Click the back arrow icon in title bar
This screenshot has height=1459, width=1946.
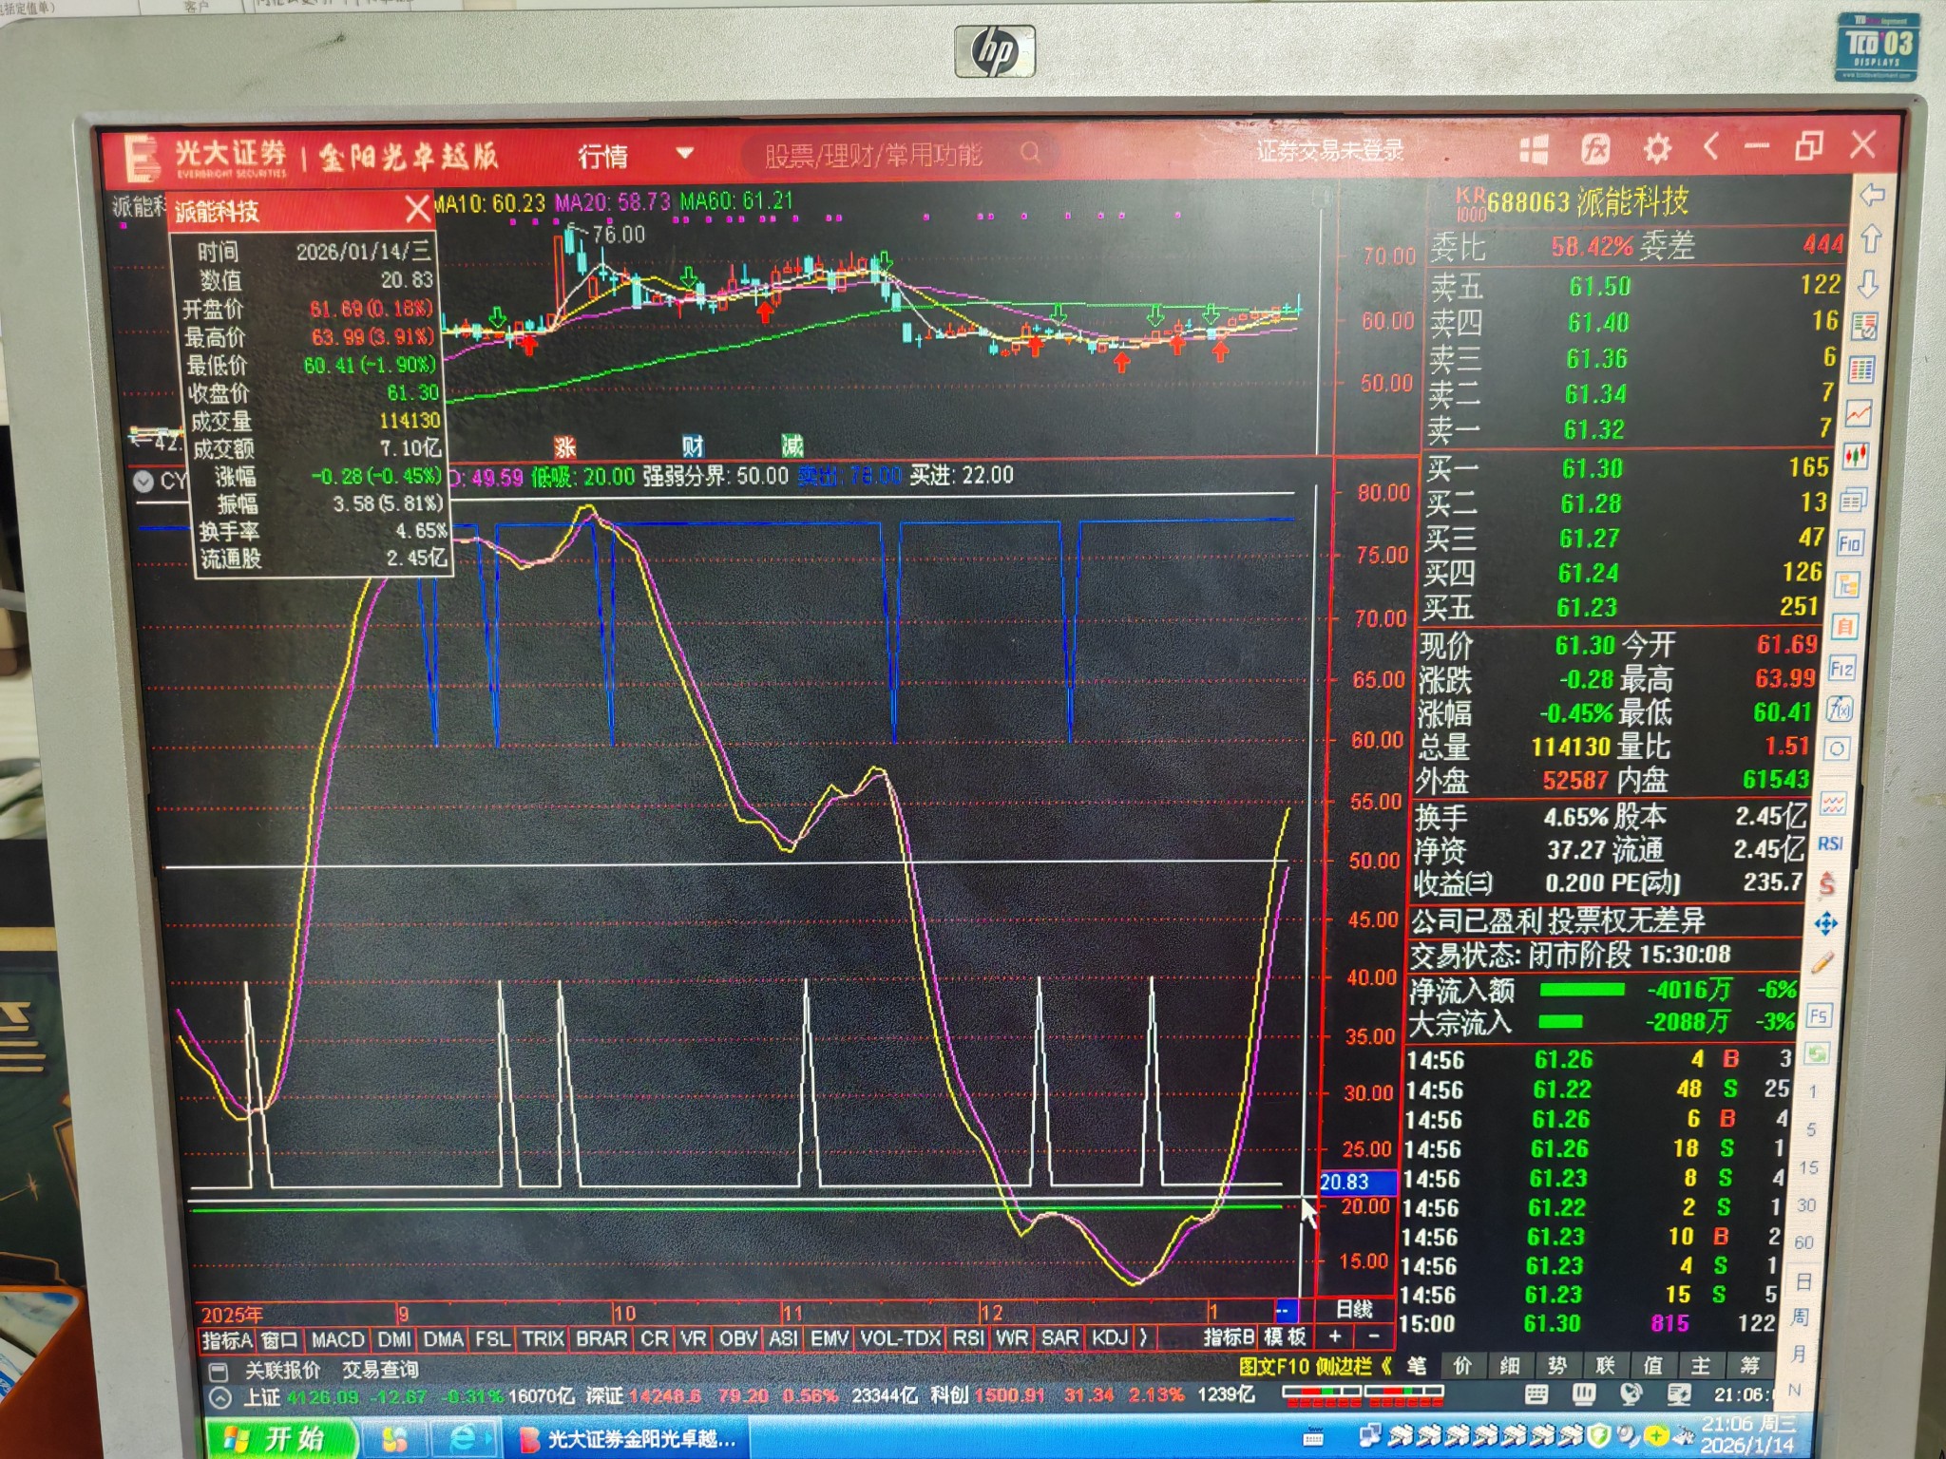click(1711, 147)
